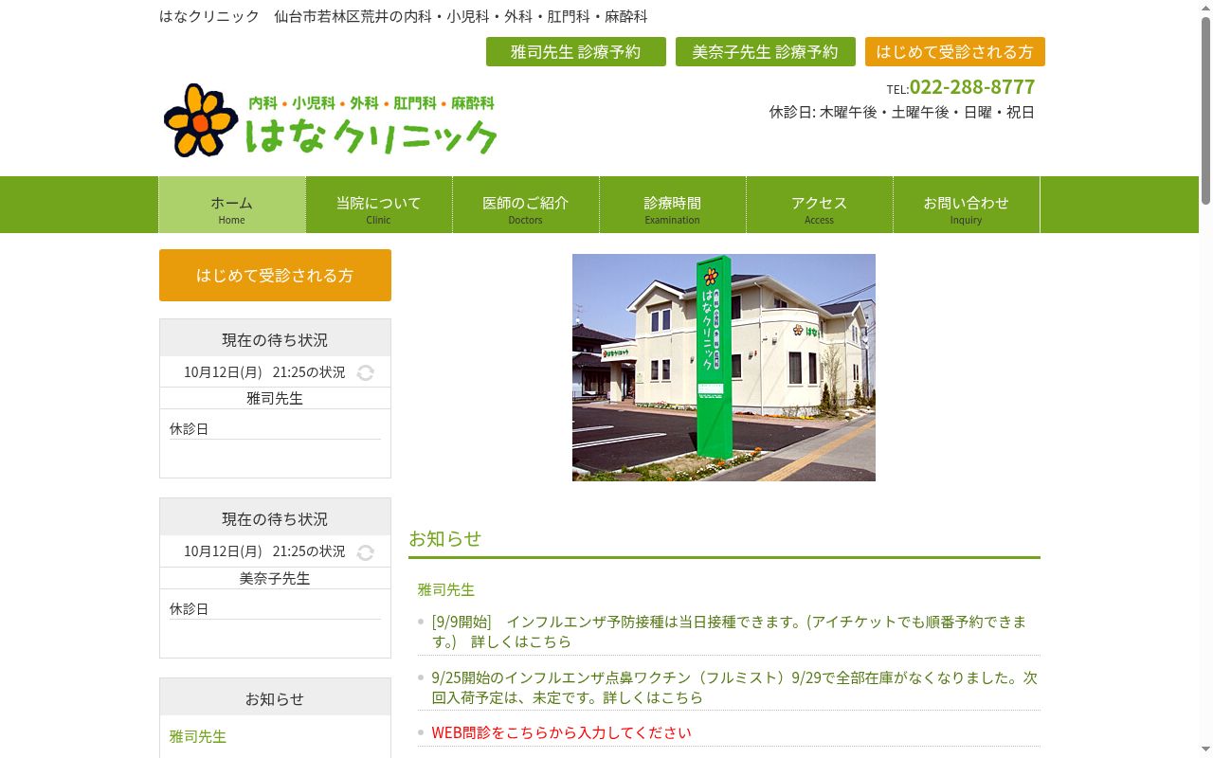Viewport: 1213px width, 758px height.
Task: Select 診療時間 Examination in navigation
Action: point(673,205)
